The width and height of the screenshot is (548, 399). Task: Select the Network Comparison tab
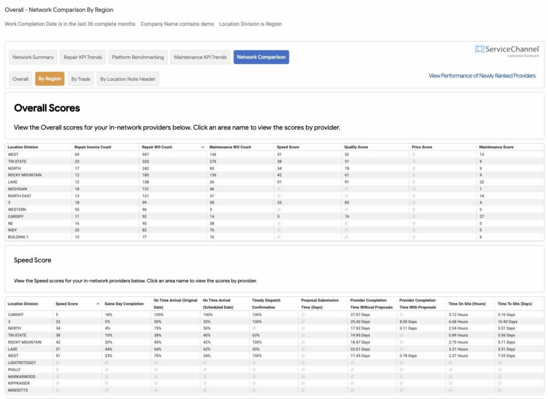[261, 57]
